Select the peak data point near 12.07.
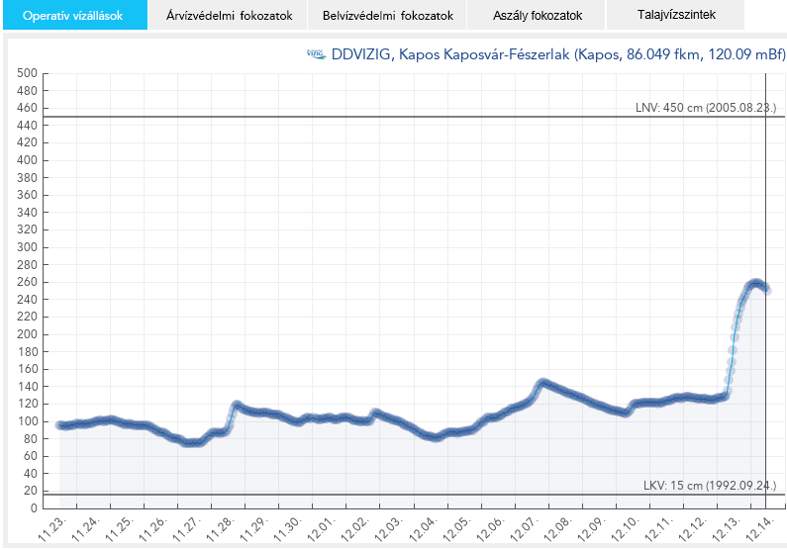The height and width of the screenshot is (549, 787). [x=541, y=383]
